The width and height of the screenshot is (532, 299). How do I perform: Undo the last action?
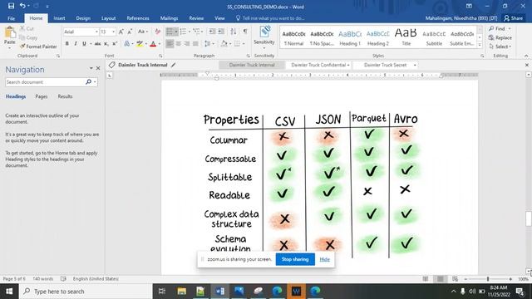pyautogui.click(x=22, y=6)
